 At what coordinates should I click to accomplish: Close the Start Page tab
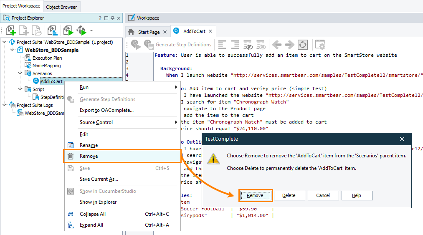[165, 32]
